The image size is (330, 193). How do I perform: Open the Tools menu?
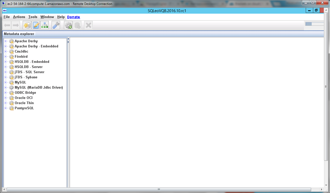click(x=33, y=17)
